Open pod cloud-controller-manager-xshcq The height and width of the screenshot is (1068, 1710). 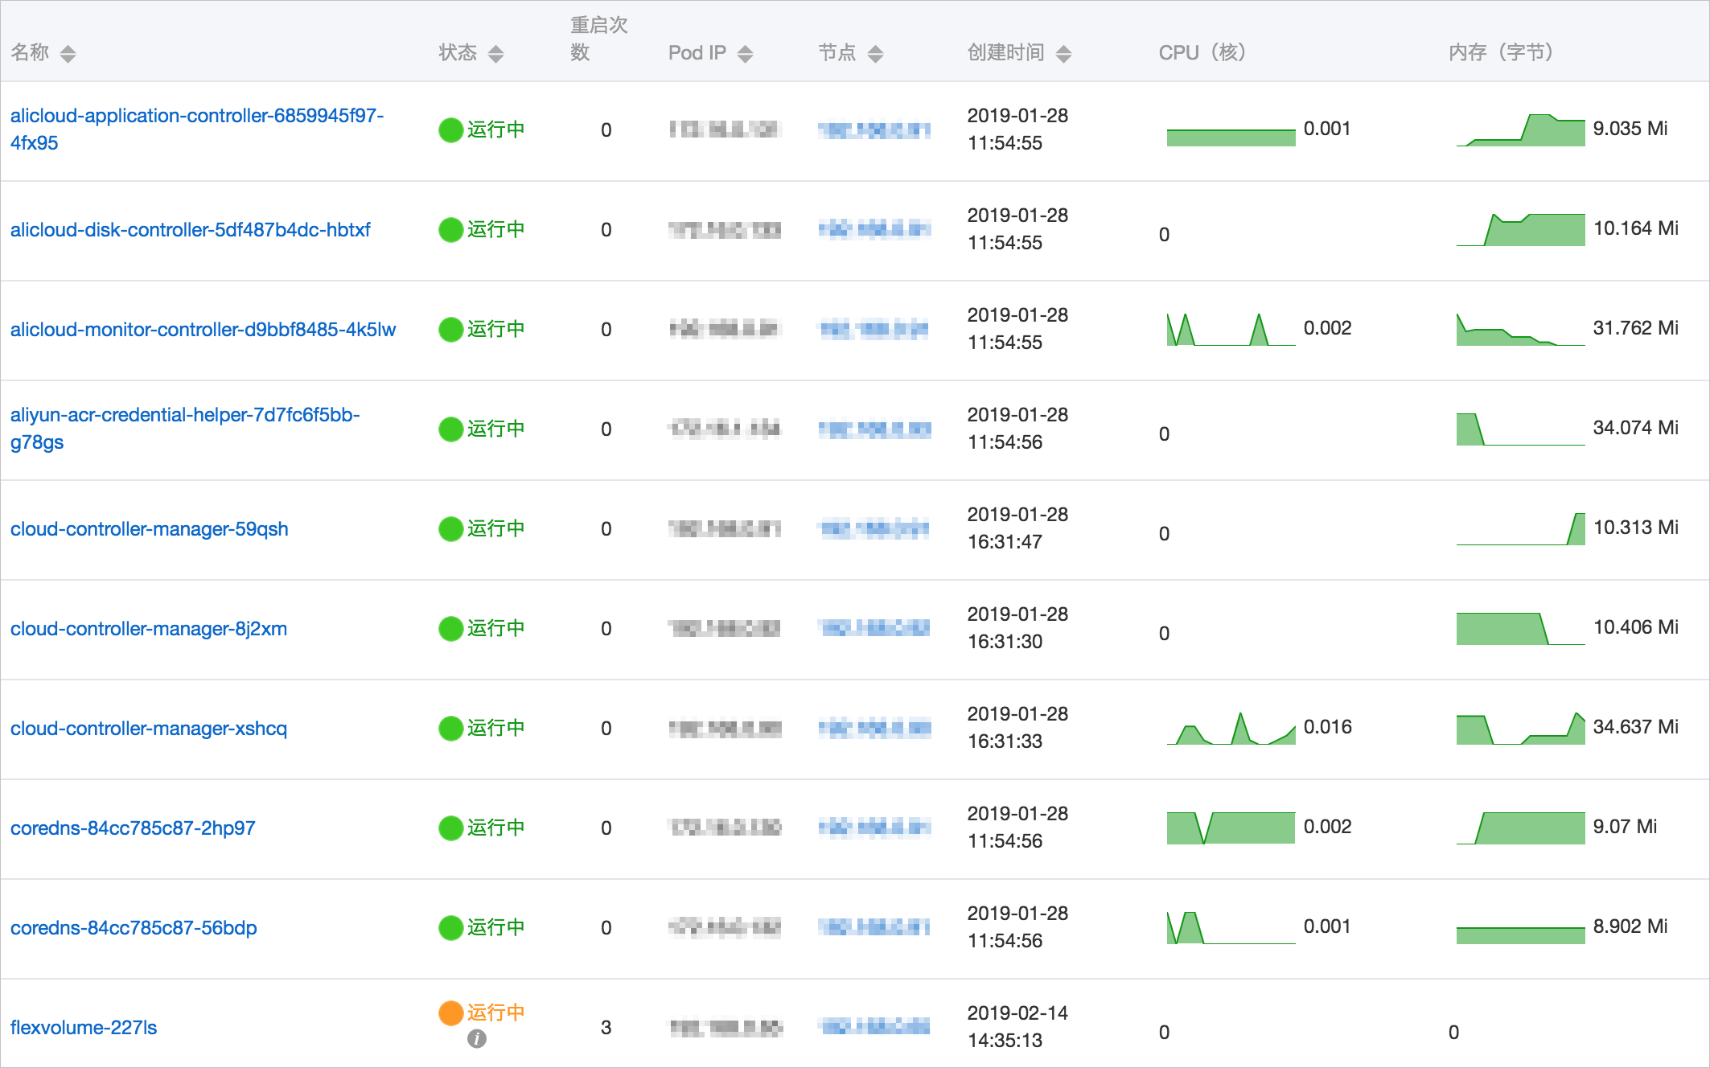pyautogui.click(x=149, y=729)
